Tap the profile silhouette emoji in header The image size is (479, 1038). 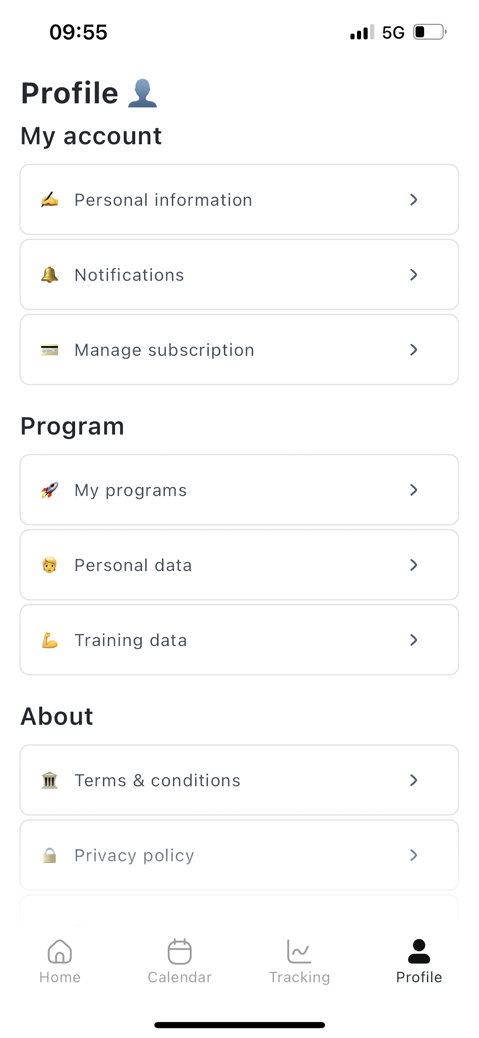tap(142, 93)
